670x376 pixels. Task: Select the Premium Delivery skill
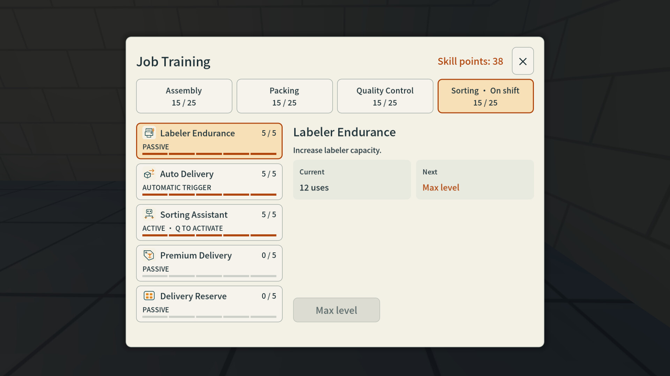click(209, 263)
